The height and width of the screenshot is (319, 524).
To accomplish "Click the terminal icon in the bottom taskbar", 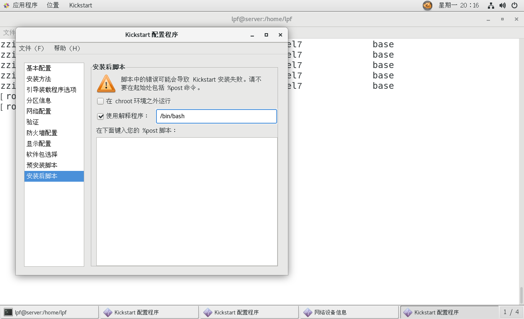I will 8,312.
